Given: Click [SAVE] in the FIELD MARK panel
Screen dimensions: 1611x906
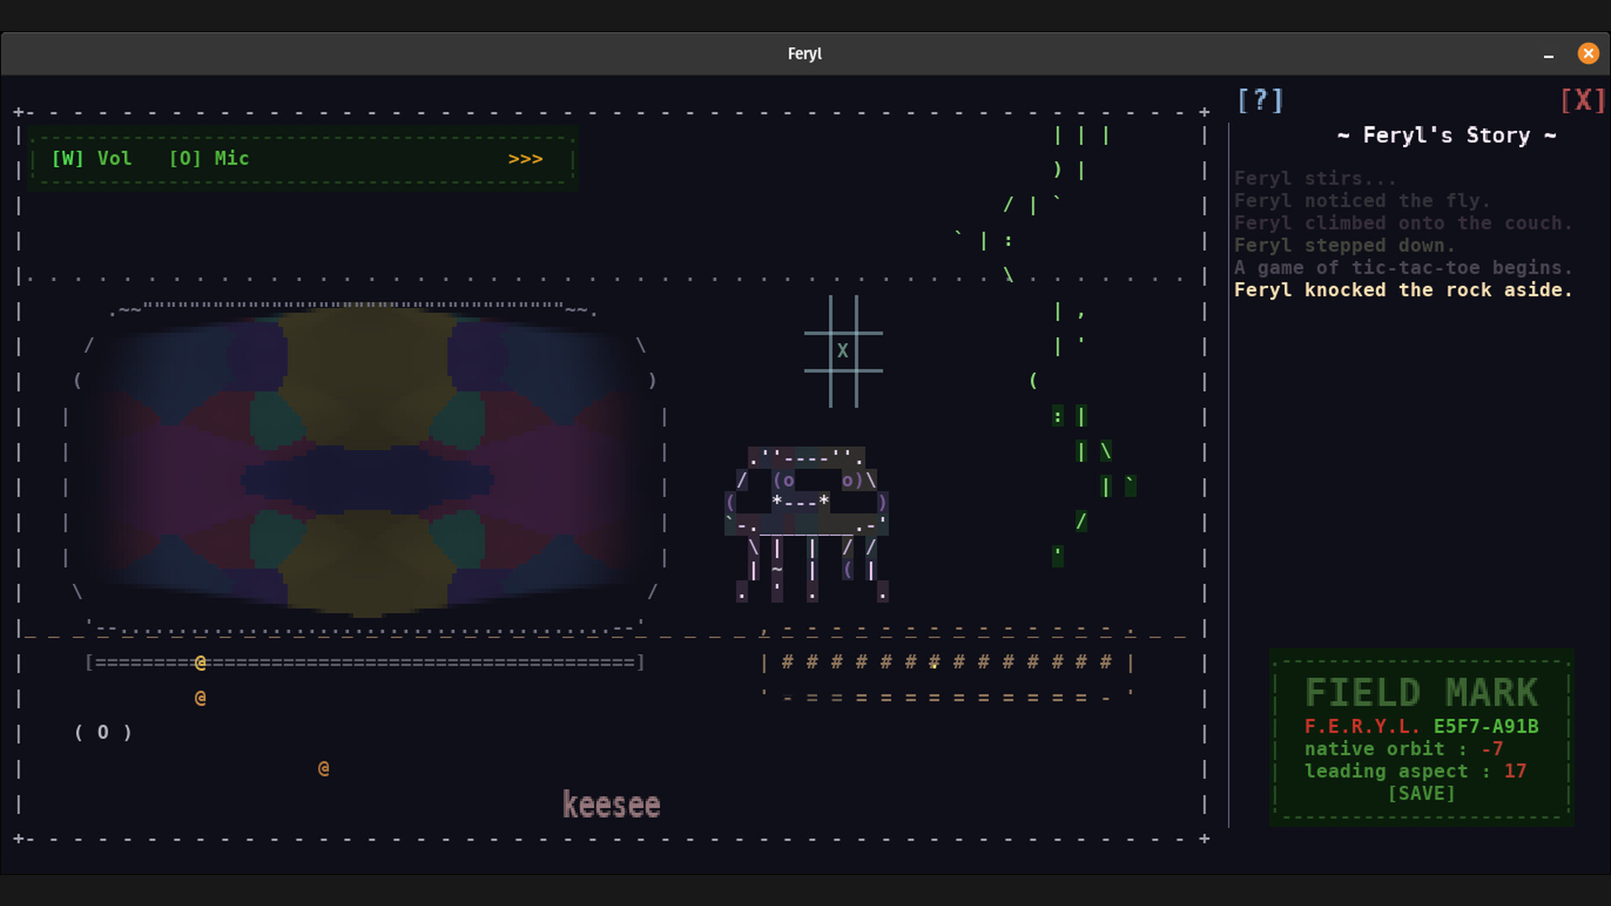Looking at the screenshot, I should pyautogui.click(x=1421, y=794).
